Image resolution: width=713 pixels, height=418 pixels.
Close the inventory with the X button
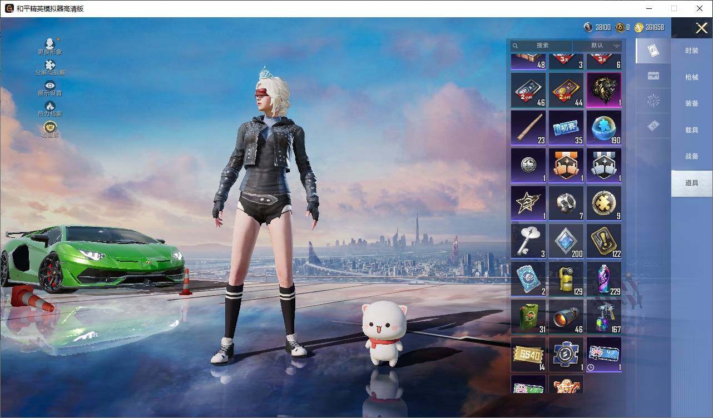coord(701,28)
